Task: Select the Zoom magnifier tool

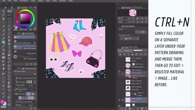Action: pyautogui.click(x=3, y=11)
